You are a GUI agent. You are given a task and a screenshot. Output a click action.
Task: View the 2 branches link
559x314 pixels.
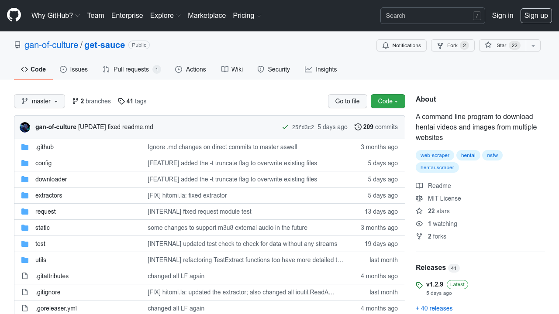(x=91, y=101)
